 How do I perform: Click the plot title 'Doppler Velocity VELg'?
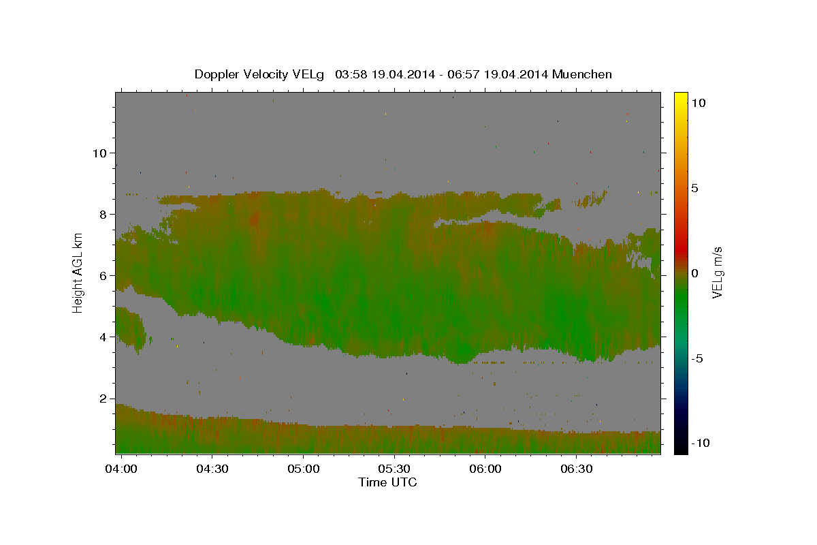coord(259,74)
